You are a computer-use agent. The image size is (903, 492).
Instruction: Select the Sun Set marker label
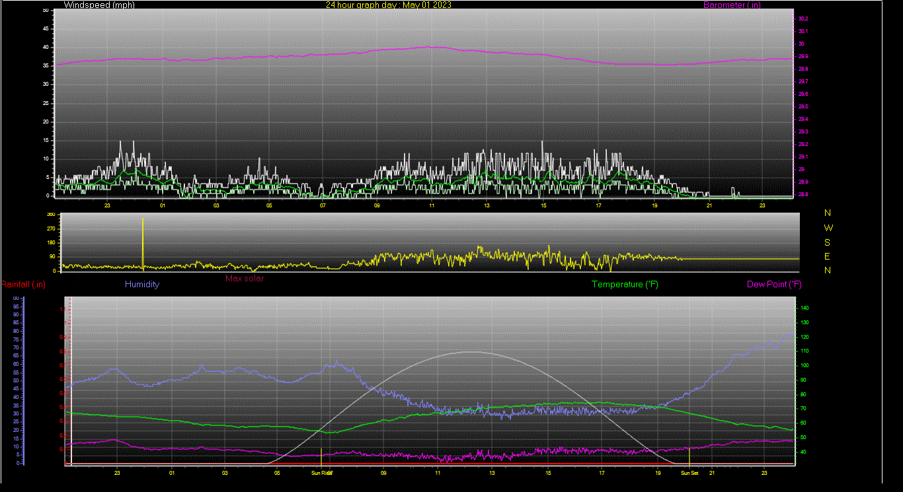tap(689, 473)
